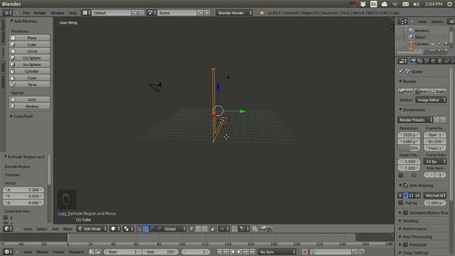The width and height of the screenshot is (455, 256).
Task: Toggle the 3D manipulator widget icon
Action: (139, 229)
